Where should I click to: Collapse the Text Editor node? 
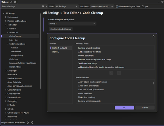coord(6,25)
